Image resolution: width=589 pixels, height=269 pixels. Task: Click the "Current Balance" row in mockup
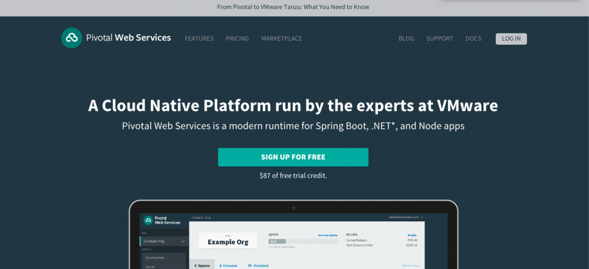click(x=382, y=240)
